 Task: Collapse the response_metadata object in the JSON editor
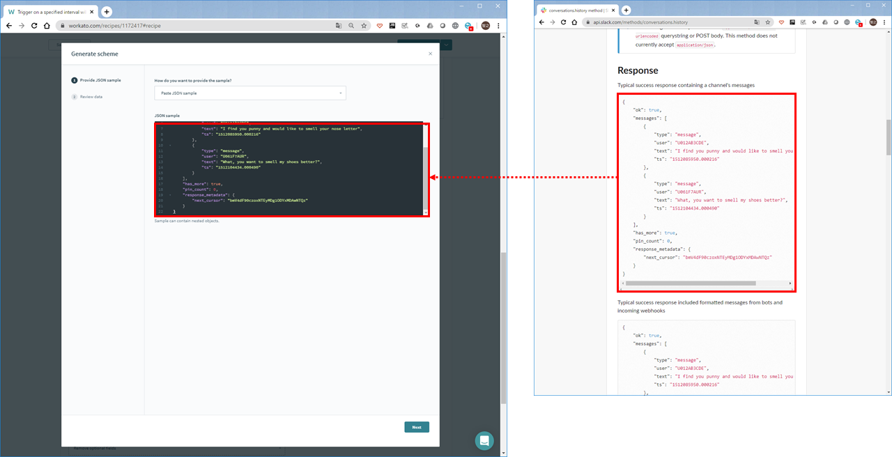(170, 194)
